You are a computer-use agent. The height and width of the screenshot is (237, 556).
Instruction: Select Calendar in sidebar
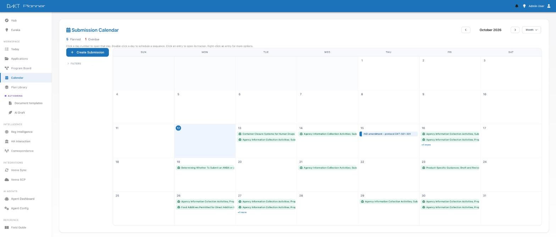point(26,78)
